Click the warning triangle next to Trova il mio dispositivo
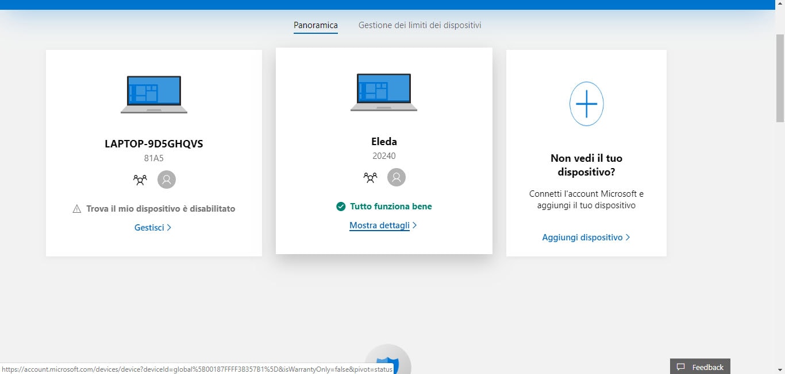 (x=76, y=208)
